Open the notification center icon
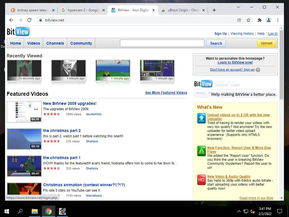The image size is (289, 217). [280, 211]
